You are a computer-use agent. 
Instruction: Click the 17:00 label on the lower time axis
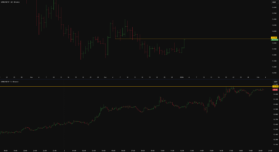coord(231,150)
